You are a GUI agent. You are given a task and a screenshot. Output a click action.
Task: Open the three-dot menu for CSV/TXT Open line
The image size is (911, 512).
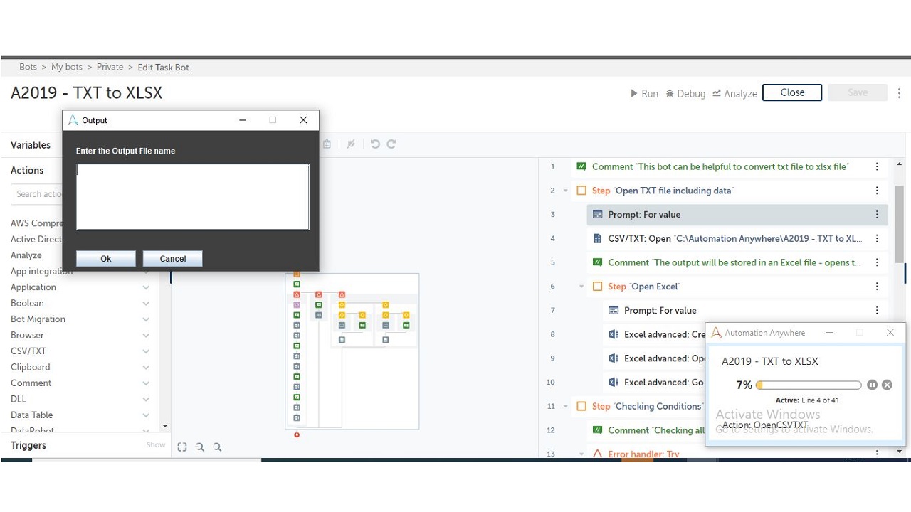tap(877, 238)
